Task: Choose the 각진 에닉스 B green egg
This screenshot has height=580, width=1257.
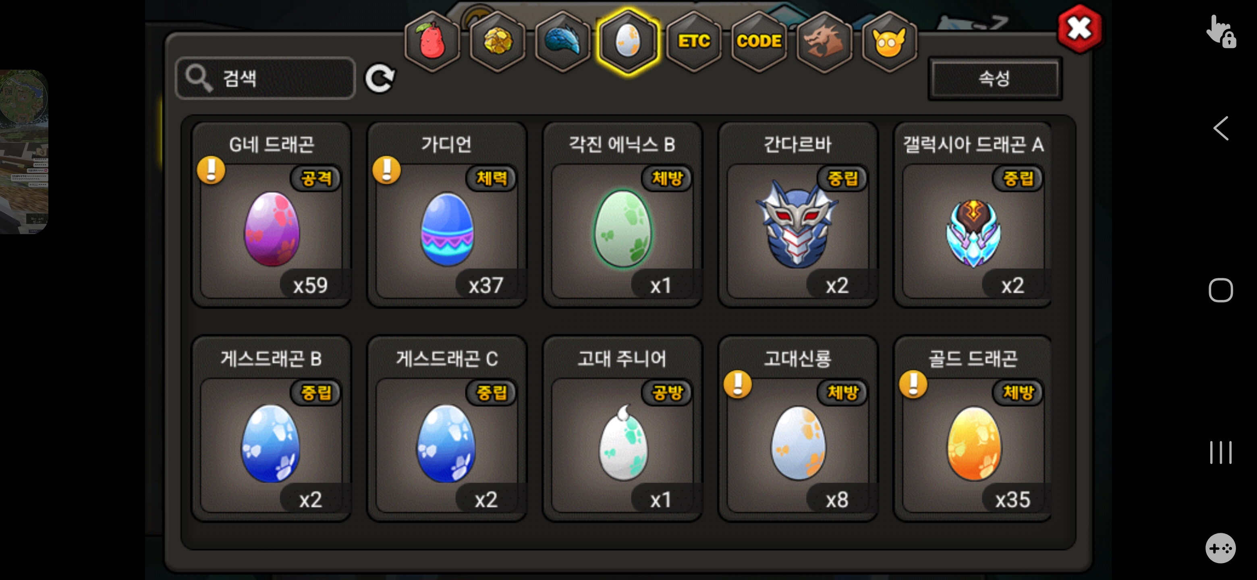Action: [x=622, y=215]
